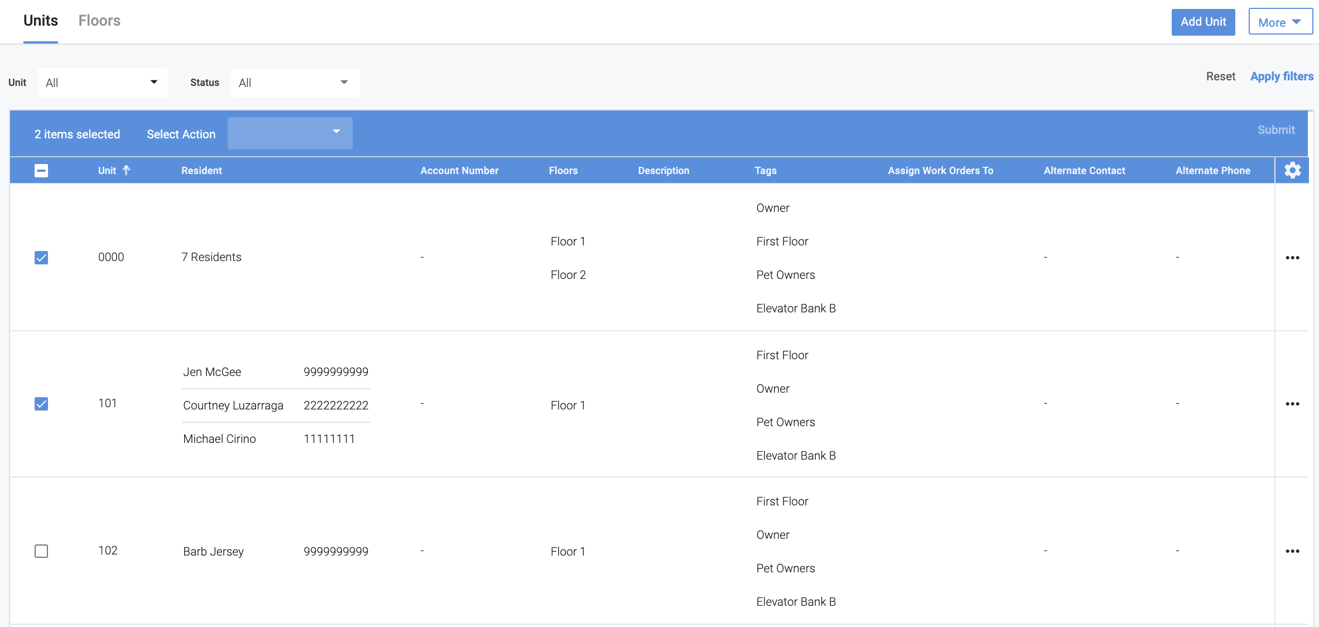Open three-dot menu for unit 101

[x=1292, y=404]
